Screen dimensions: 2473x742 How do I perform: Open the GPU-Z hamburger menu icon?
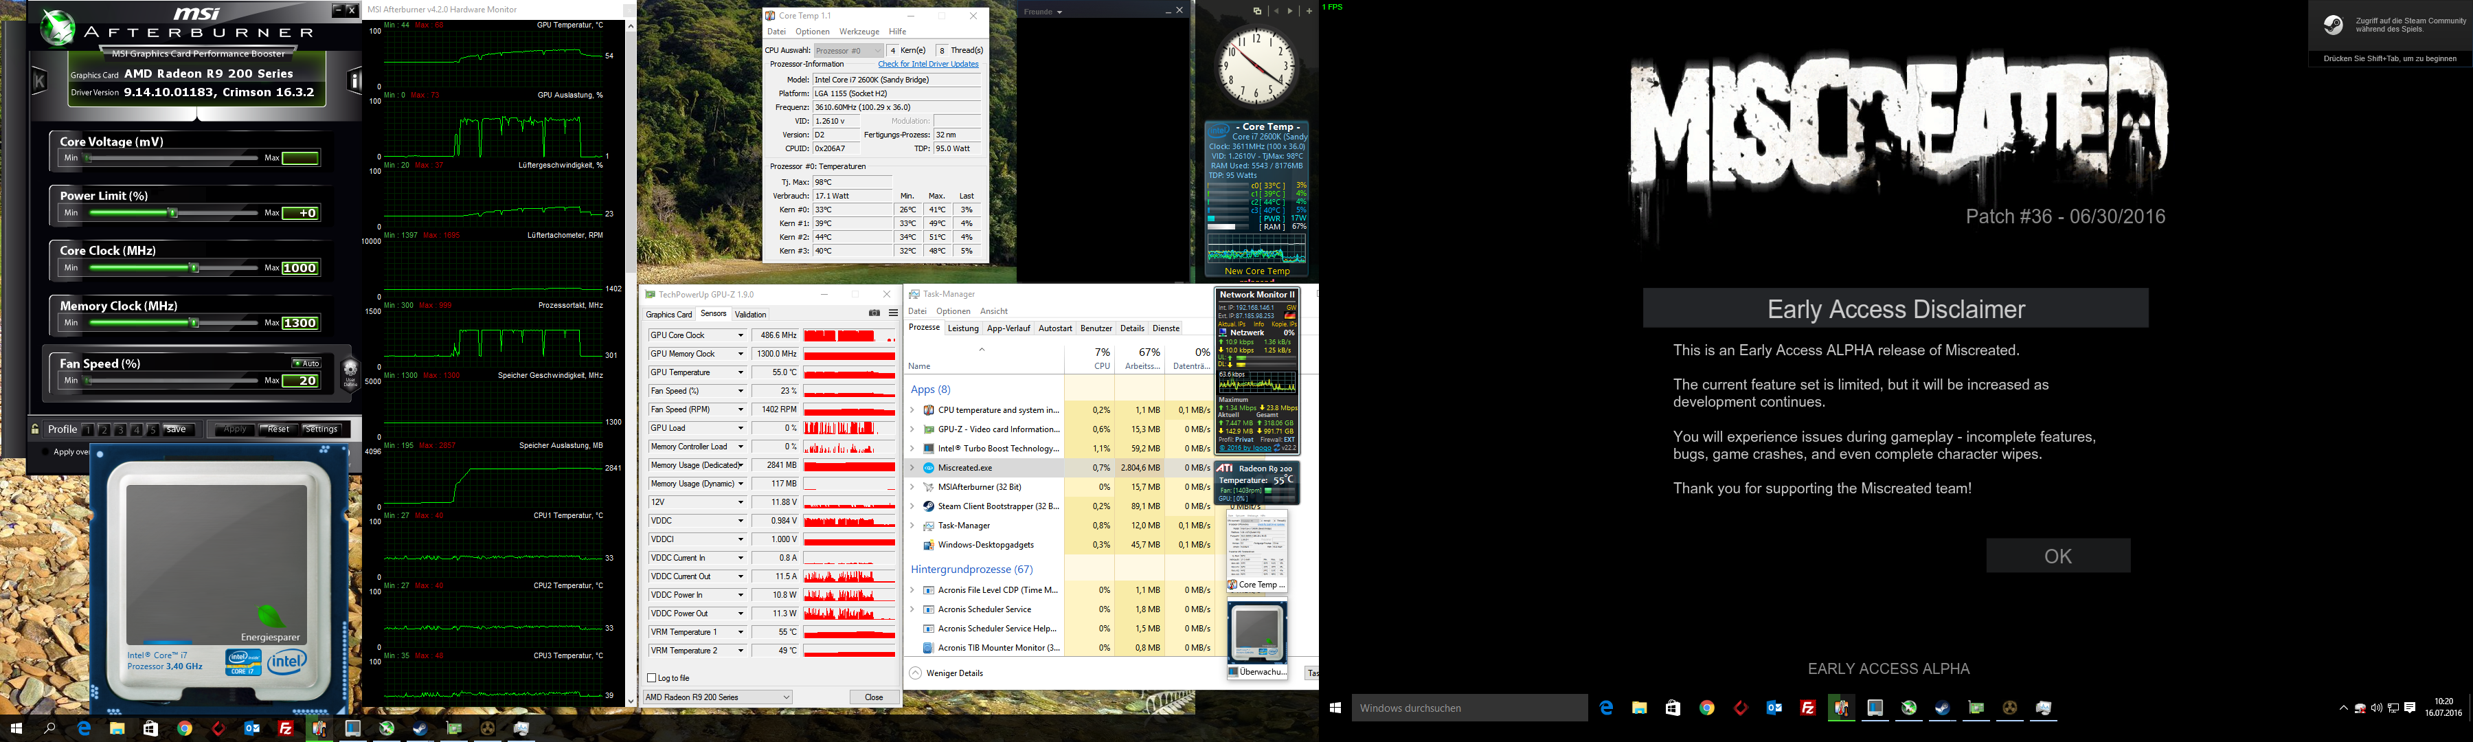pos(893,313)
